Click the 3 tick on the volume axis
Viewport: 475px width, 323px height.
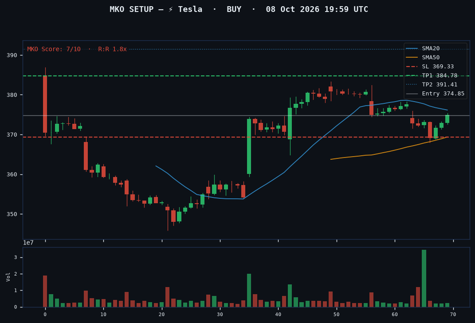point(16,257)
